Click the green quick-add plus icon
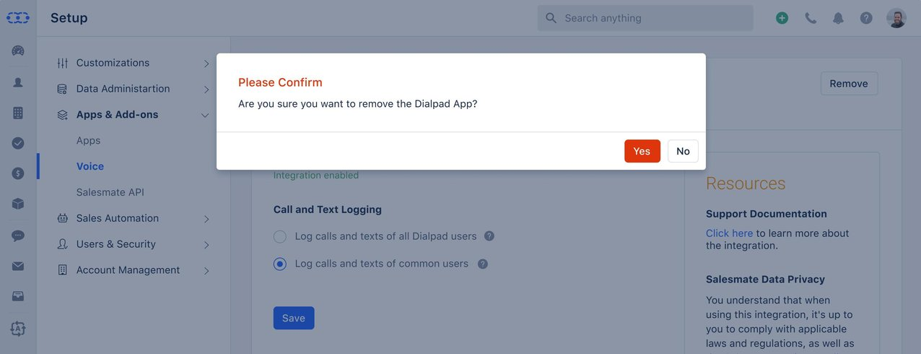 (782, 18)
